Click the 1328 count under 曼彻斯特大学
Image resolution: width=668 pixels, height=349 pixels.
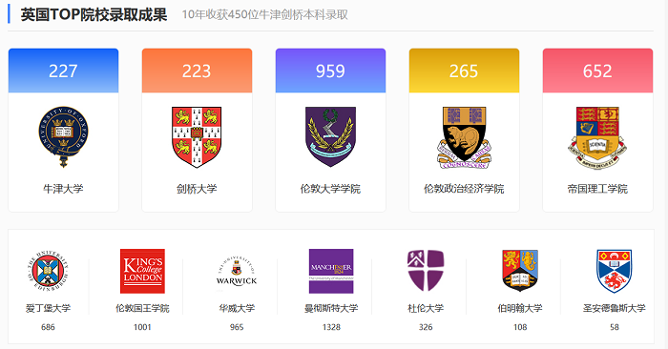[x=331, y=327]
